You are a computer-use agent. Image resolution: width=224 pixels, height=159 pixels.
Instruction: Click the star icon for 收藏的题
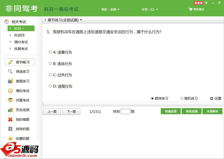[10, 138]
